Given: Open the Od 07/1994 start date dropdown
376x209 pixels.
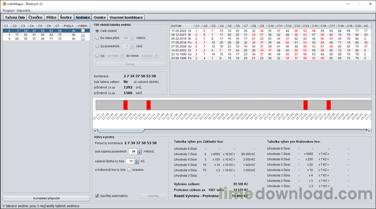Looking at the screenshot, I should point(122,56).
